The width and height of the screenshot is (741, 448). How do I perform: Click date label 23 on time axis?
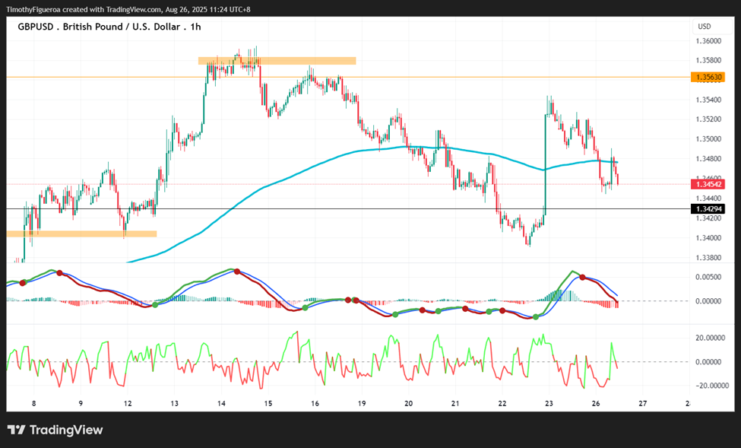click(549, 404)
